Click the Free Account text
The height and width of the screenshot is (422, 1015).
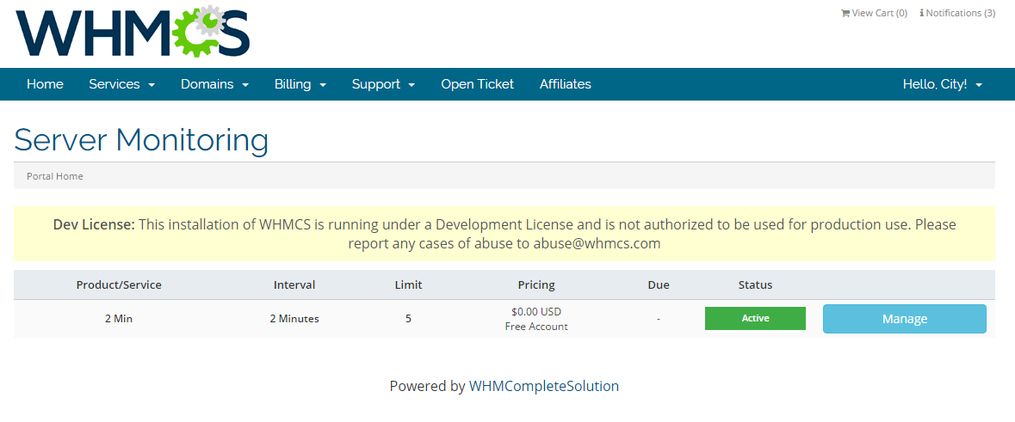click(x=536, y=327)
